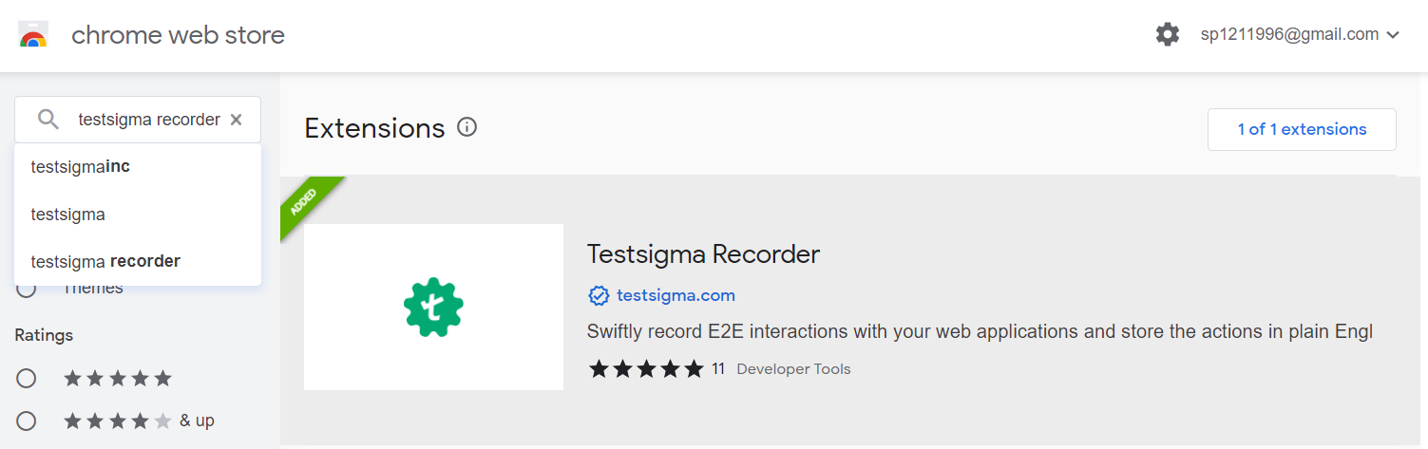This screenshot has height=449, width=1428.
Task: Click the five-star rating of Testsigma Recorder
Action: click(x=646, y=368)
